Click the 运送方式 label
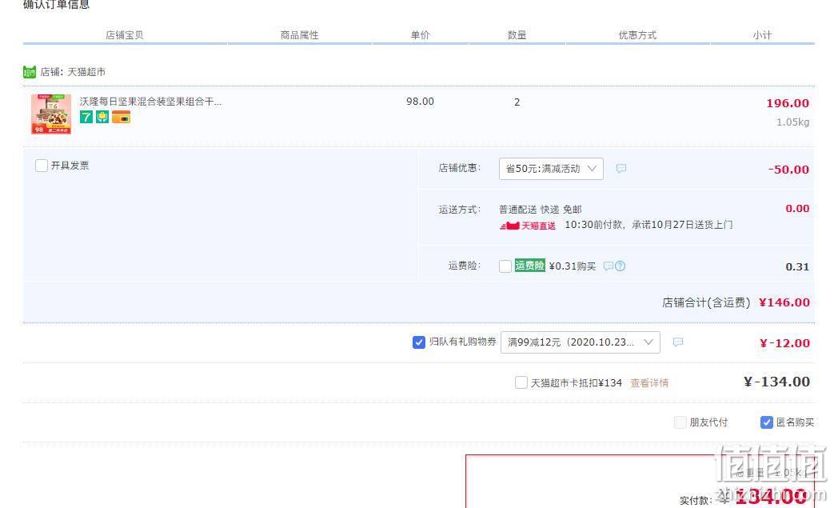Viewport: 834px width, 508px height. click(460, 210)
